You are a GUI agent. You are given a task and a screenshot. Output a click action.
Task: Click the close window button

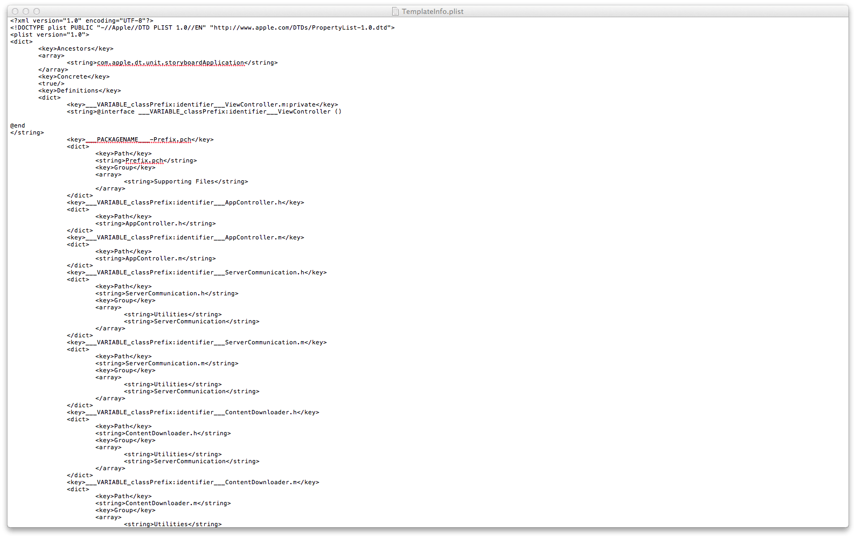(x=15, y=11)
